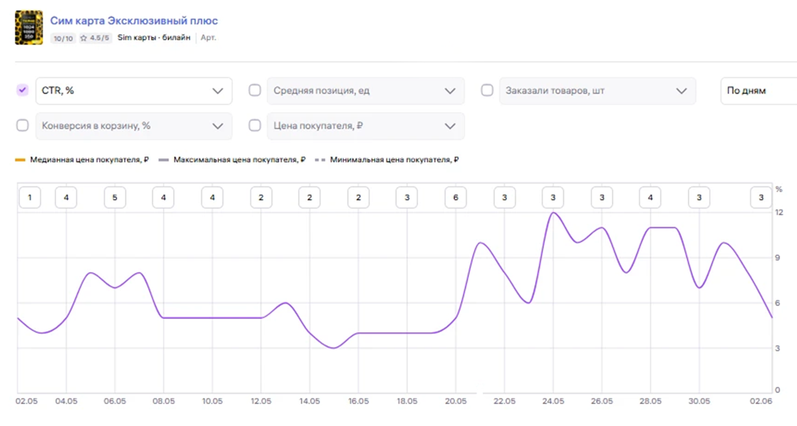The image size is (797, 426).
Task: Enable the Цена покупателя, ₽ checkbox
Action: click(x=255, y=125)
